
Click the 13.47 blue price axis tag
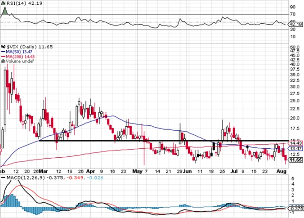pyautogui.click(x=296, y=148)
